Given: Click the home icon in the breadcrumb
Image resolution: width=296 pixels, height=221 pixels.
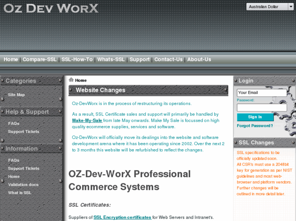Looking at the screenshot, I should tap(71, 80).
